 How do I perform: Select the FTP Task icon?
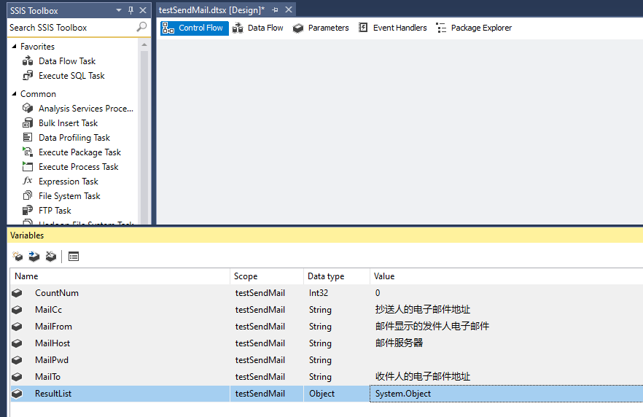[x=28, y=211]
